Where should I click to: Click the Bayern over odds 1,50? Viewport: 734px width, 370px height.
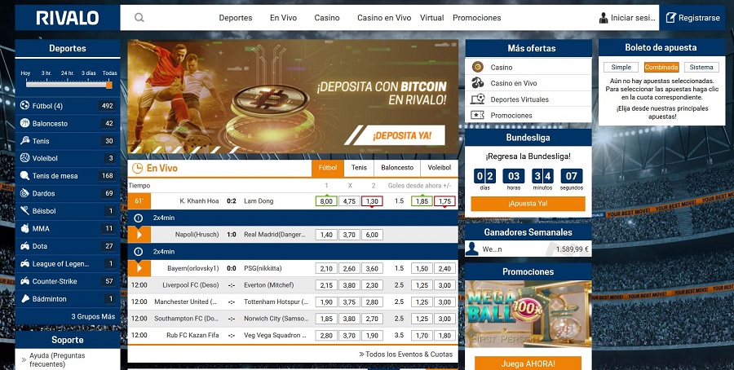[422, 268]
